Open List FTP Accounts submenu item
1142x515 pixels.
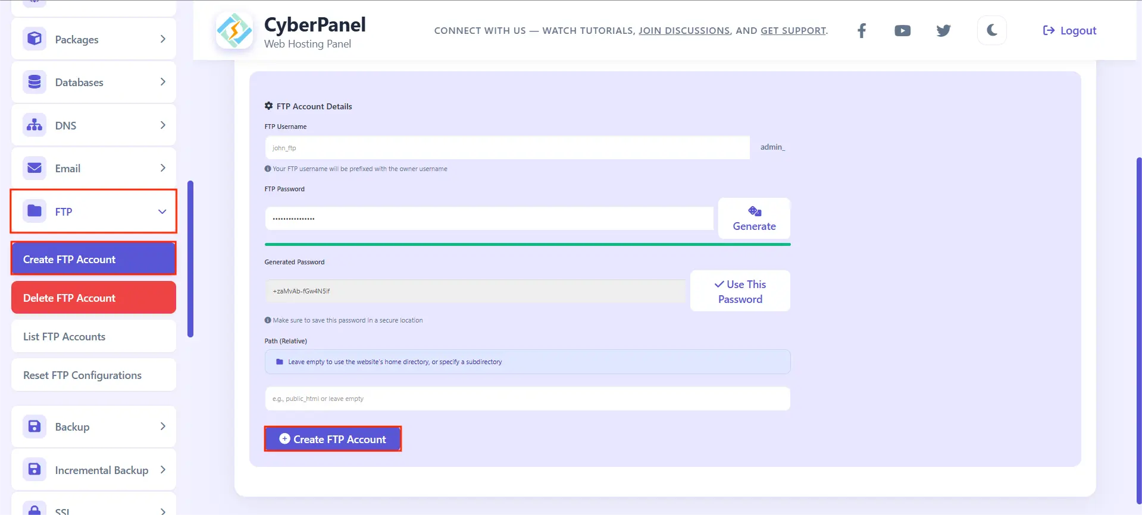93,336
